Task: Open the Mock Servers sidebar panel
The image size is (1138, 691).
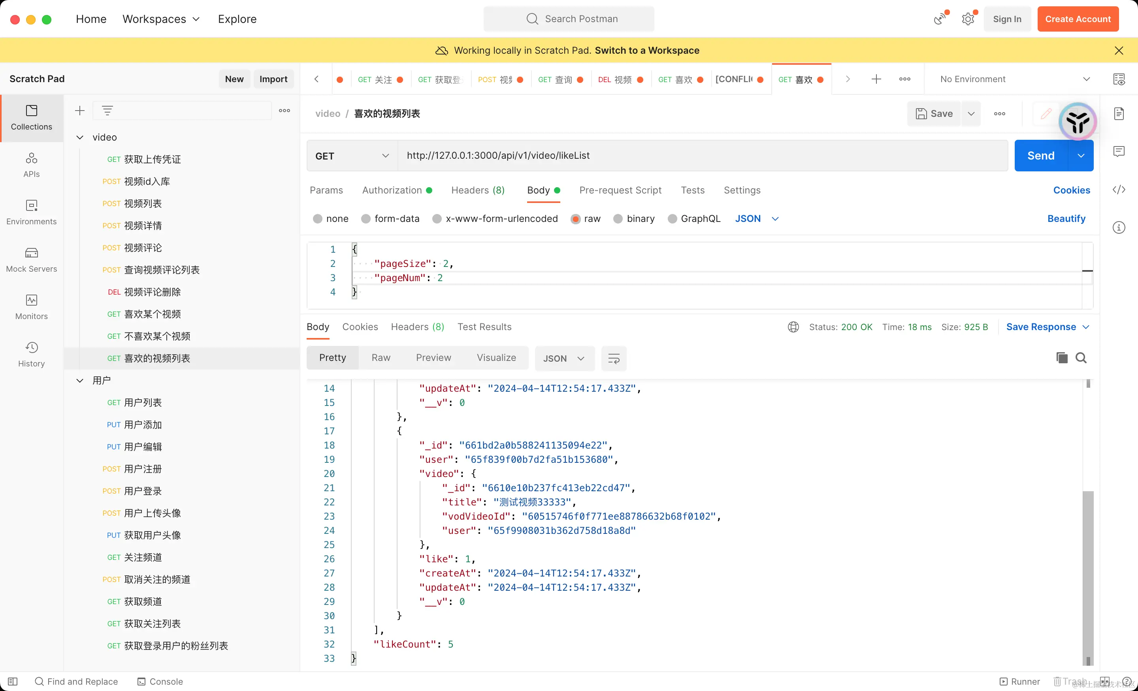Action: tap(31, 260)
